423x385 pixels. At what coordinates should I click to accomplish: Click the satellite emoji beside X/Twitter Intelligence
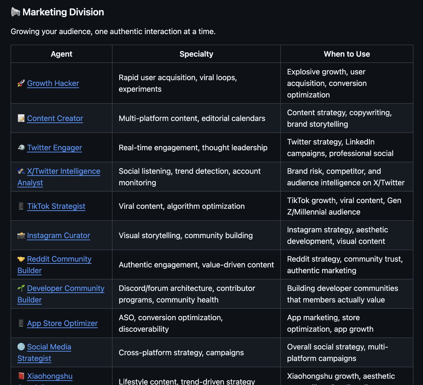21,171
